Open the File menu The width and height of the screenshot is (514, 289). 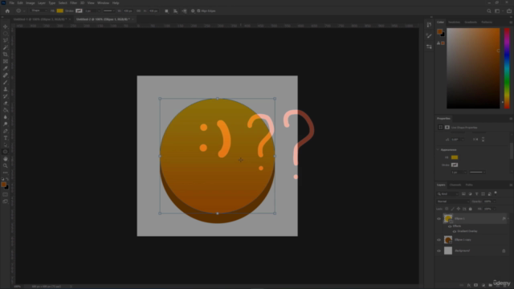tap(11, 3)
